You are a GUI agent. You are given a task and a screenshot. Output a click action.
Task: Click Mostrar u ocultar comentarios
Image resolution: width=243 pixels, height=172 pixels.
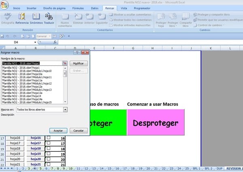(x=130, y=15)
